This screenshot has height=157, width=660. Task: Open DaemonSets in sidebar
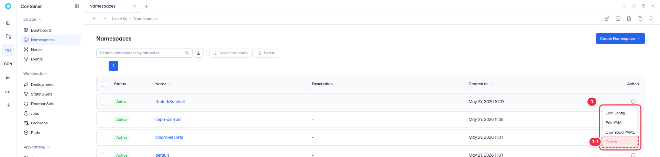point(51,104)
